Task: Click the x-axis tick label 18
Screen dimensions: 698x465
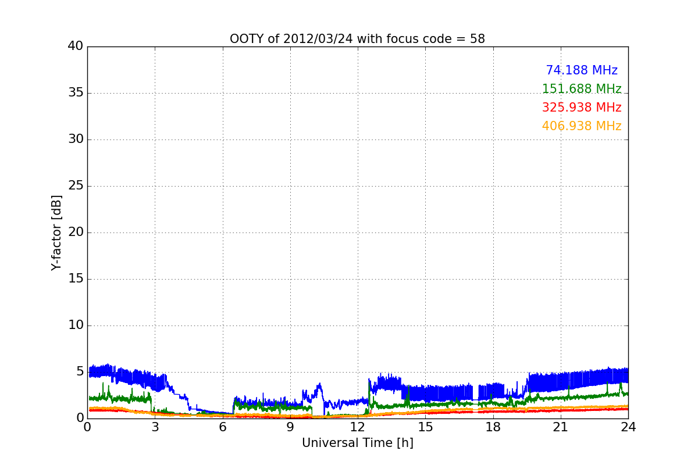Action: coord(493,427)
